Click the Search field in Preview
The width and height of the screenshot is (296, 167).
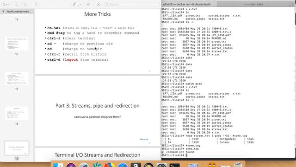pyautogui.click(x=132, y=4)
